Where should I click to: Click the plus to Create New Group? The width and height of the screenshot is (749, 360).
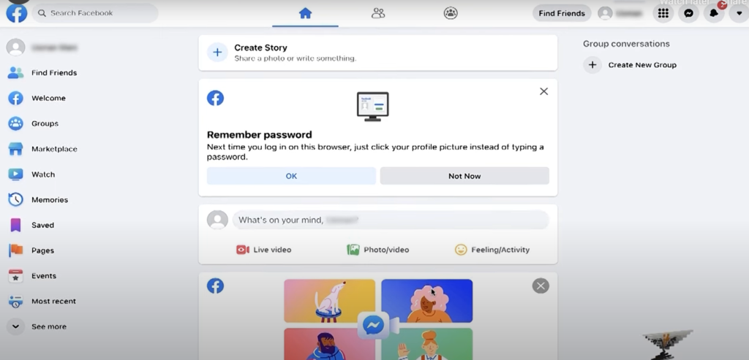(x=592, y=65)
